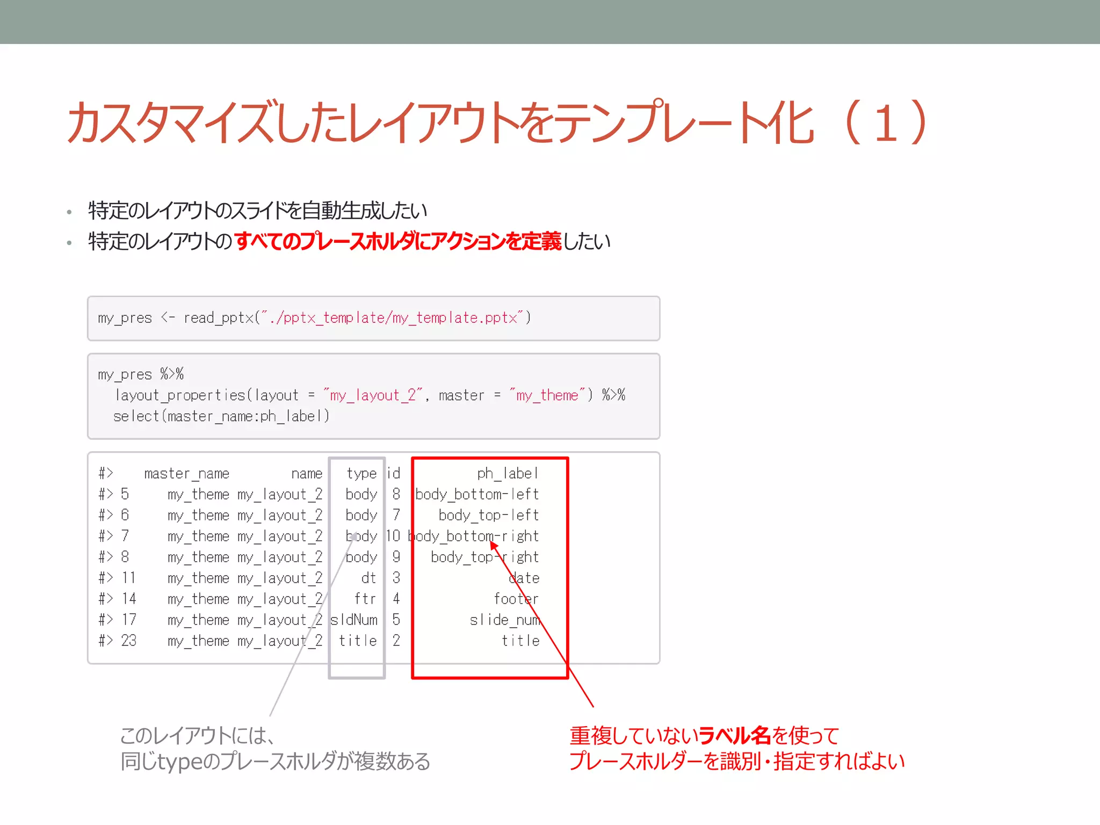Click the sldNum type cell
Image resolution: width=1100 pixels, height=825 pixels.
coord(354,620)
